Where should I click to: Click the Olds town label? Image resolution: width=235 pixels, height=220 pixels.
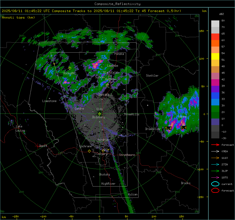coord(99,109)
